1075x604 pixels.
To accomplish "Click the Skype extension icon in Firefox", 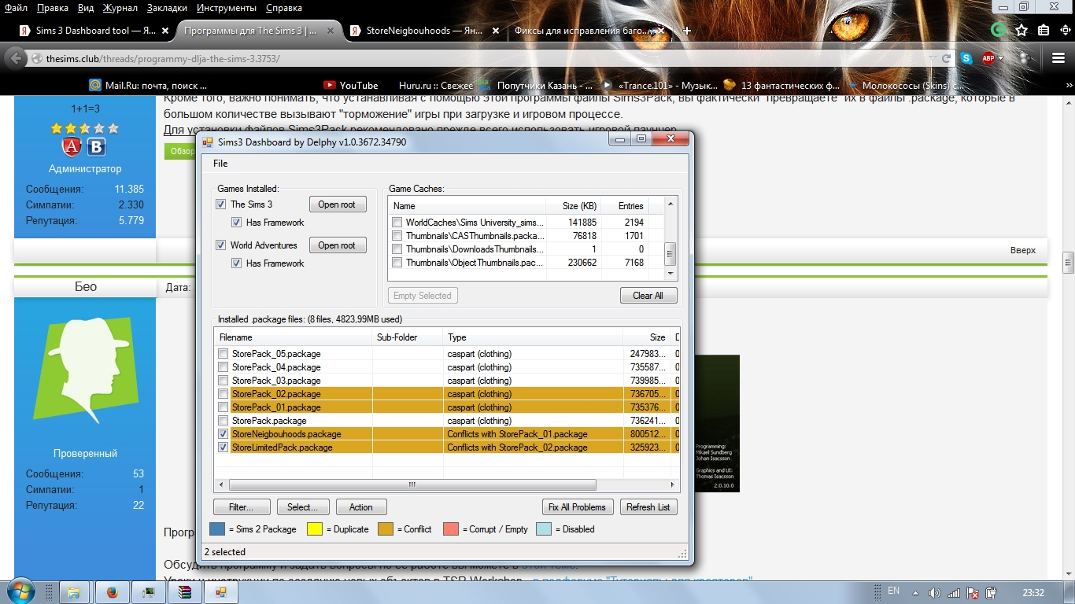I will tap(966, 58).
